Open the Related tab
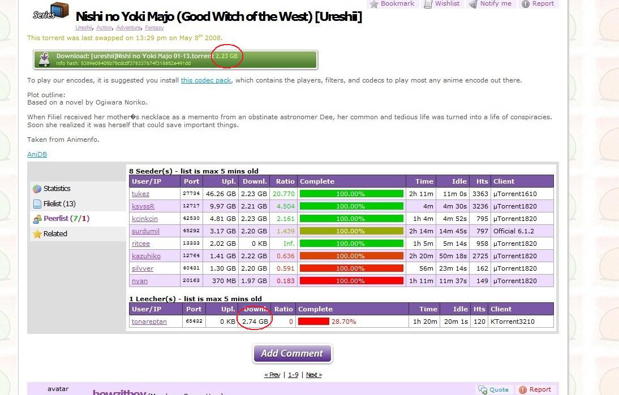This screenshot has width=619, height=395. tap(78, 234)
